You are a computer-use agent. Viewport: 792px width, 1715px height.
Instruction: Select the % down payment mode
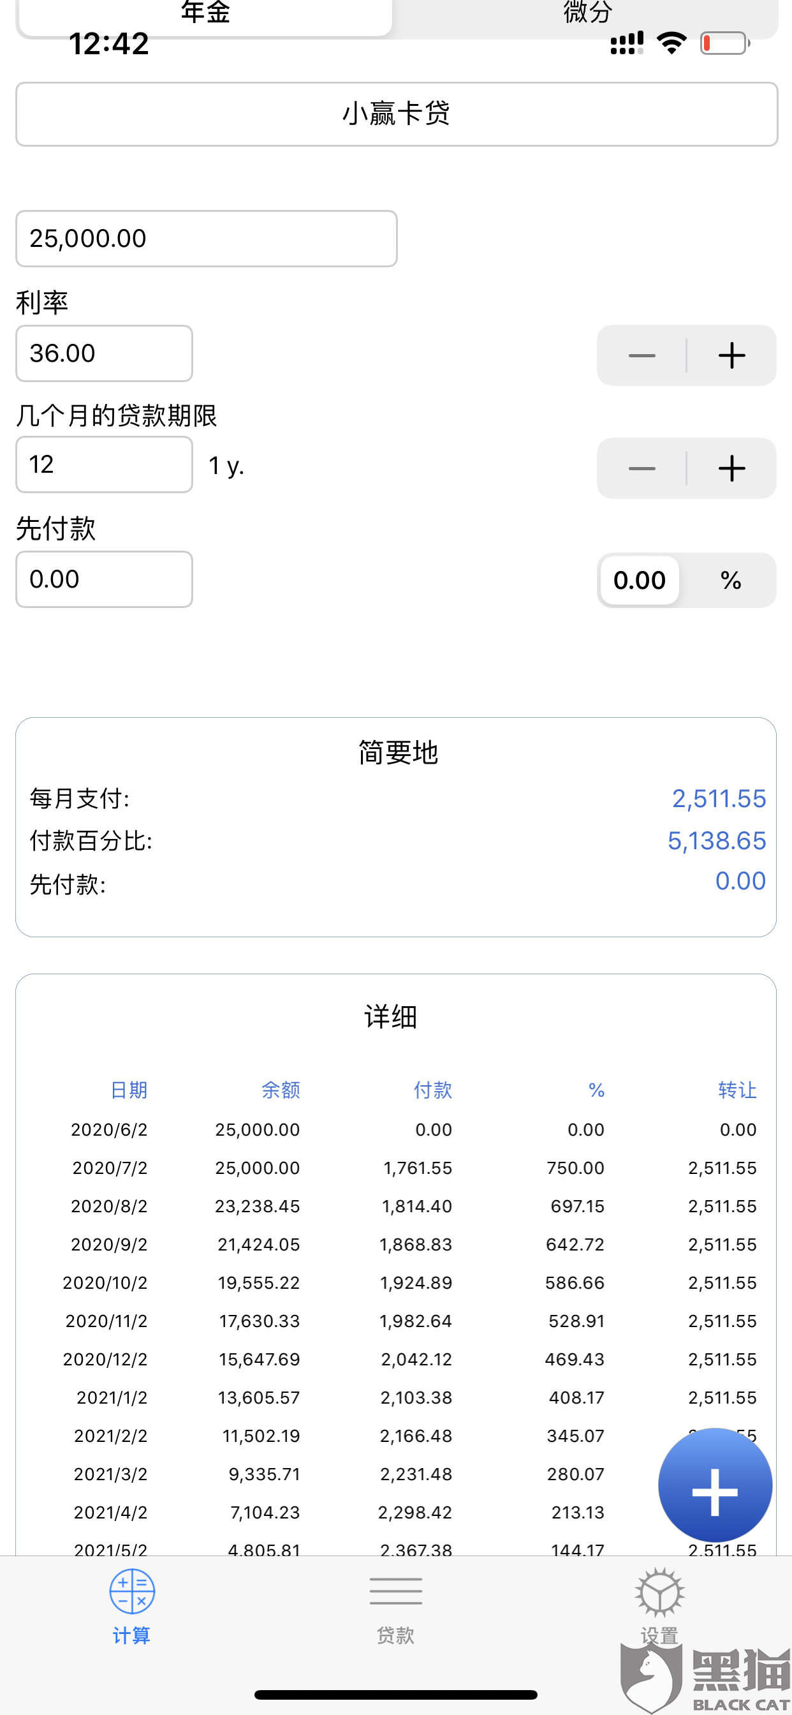(731, 580)
